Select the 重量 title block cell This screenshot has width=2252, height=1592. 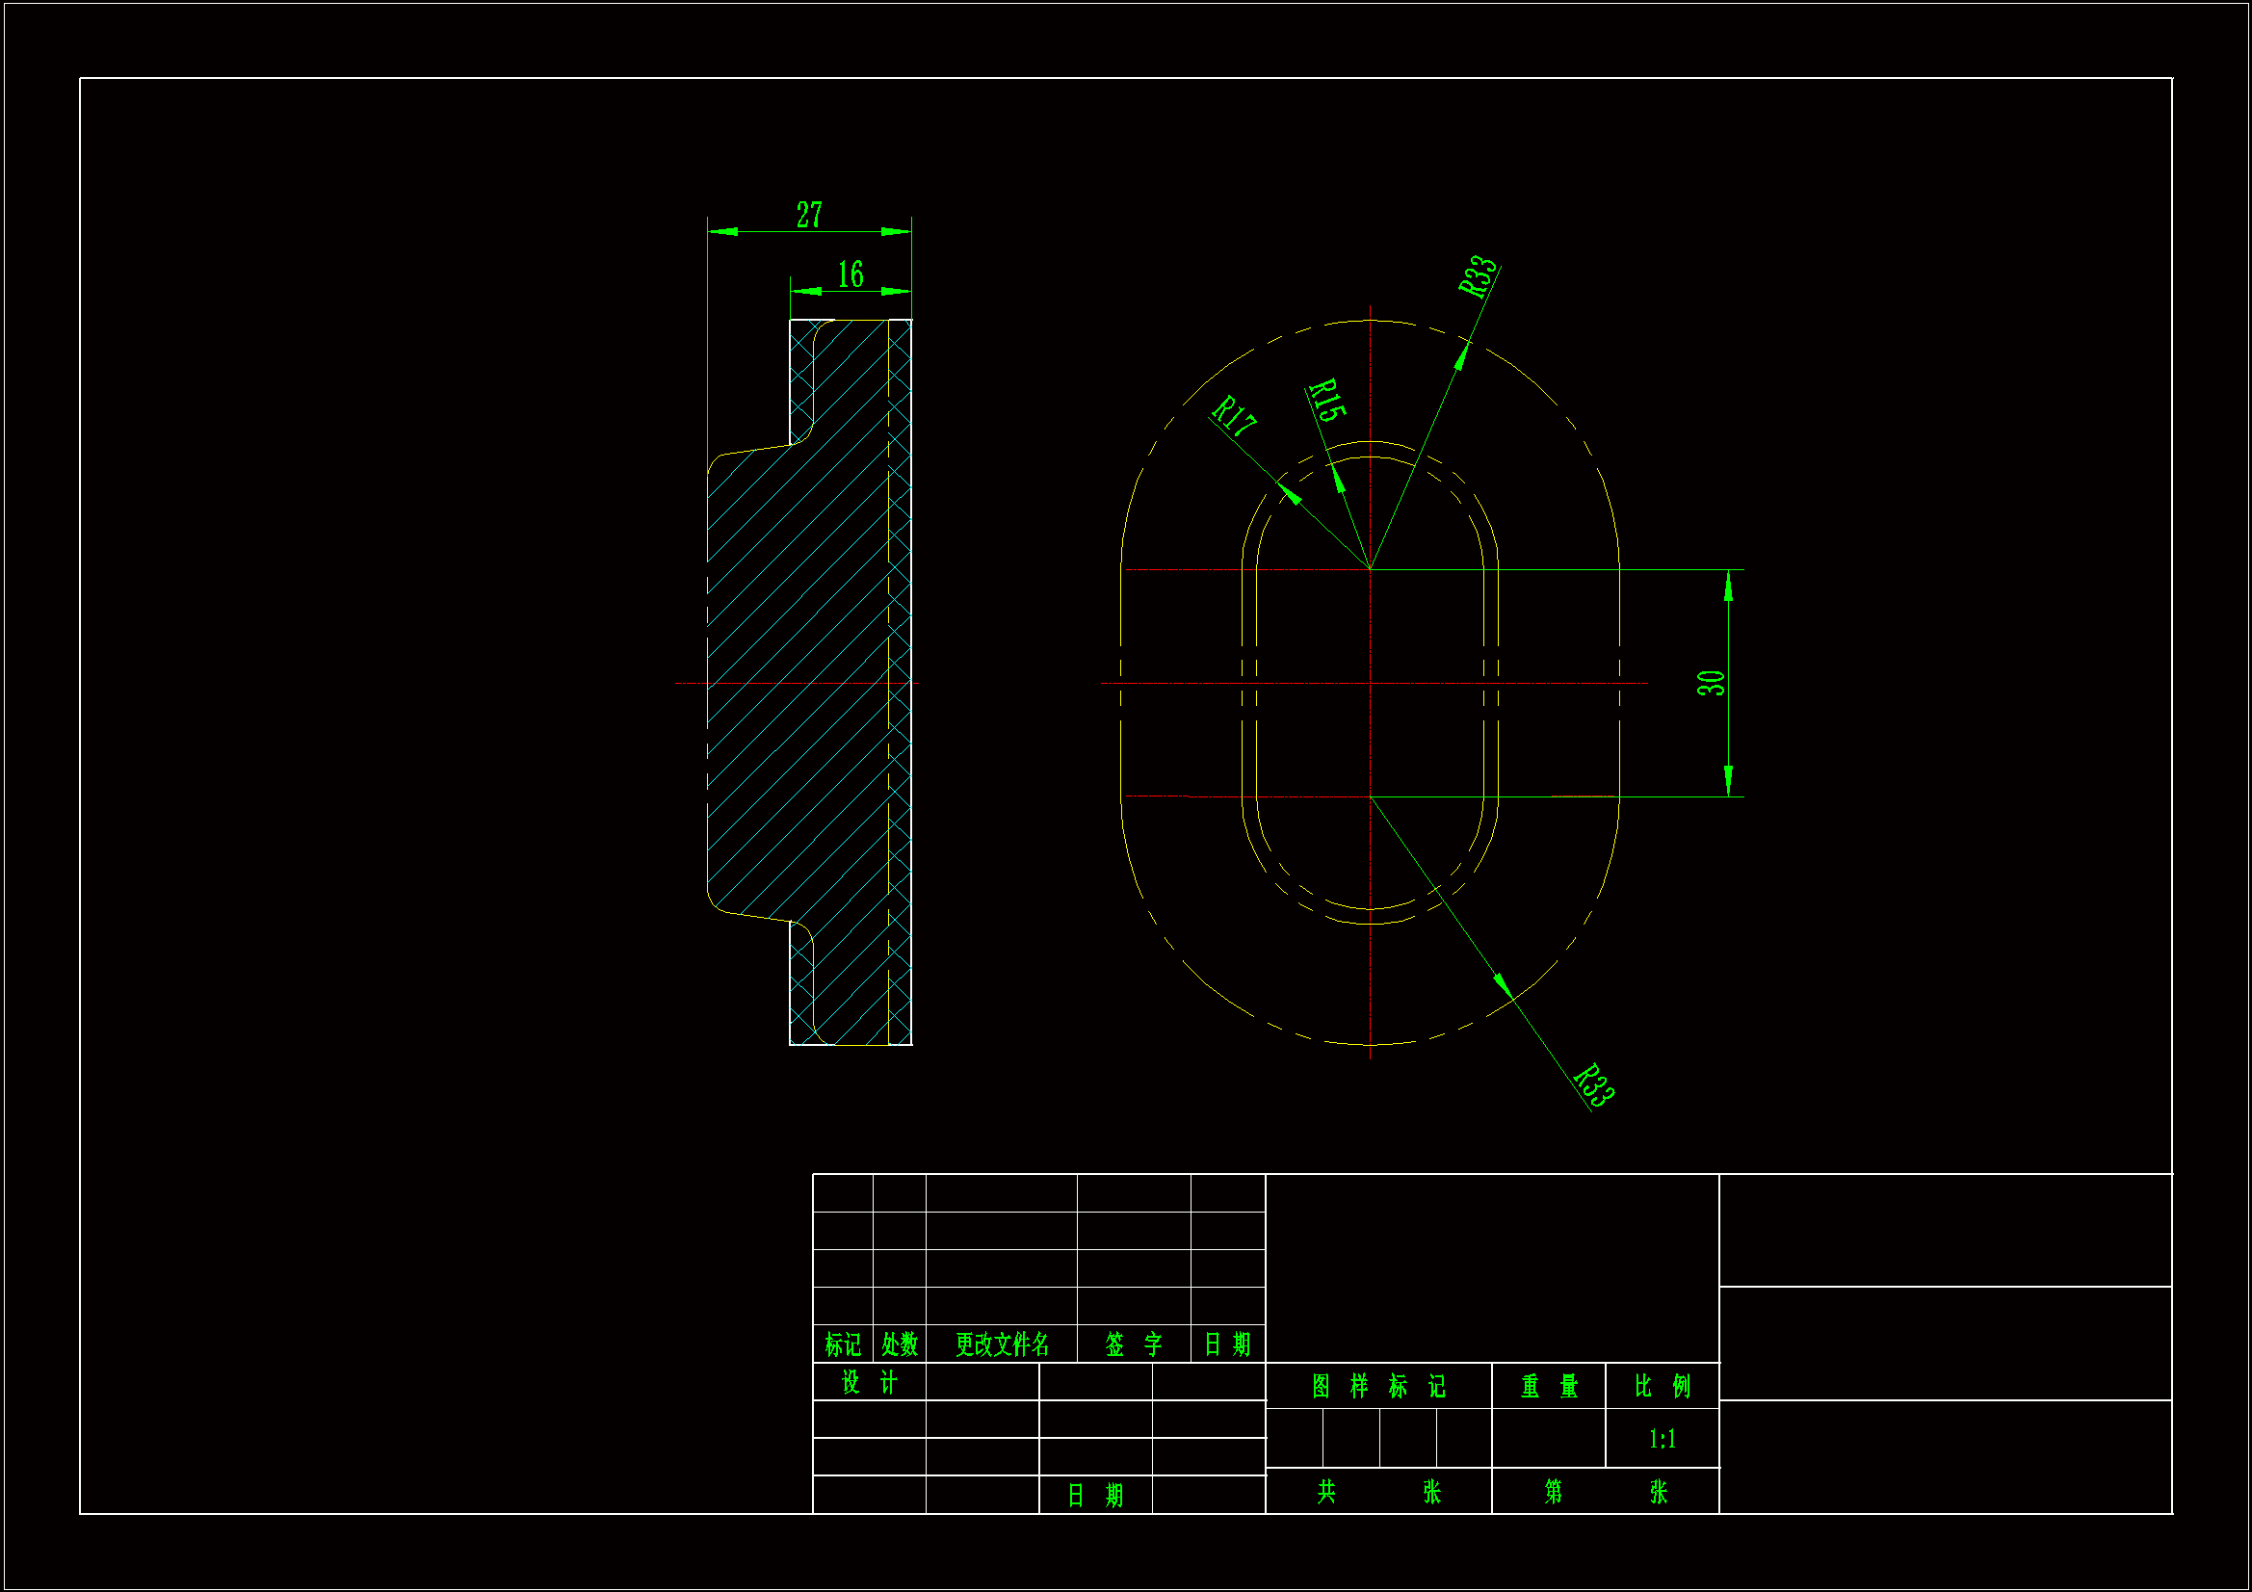1549,1386
